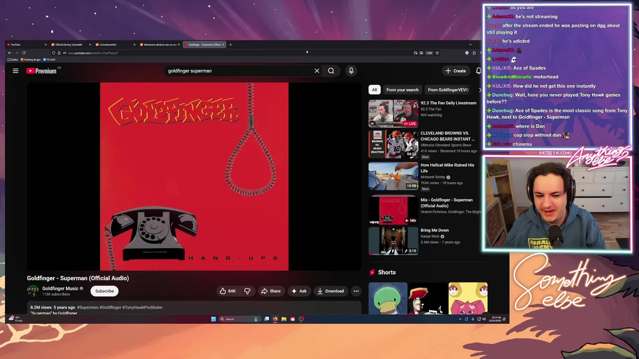The height and width of the screenshot is (359, 639).
Task: Open more actions three-dot menu under video
Action: [356, 291]
